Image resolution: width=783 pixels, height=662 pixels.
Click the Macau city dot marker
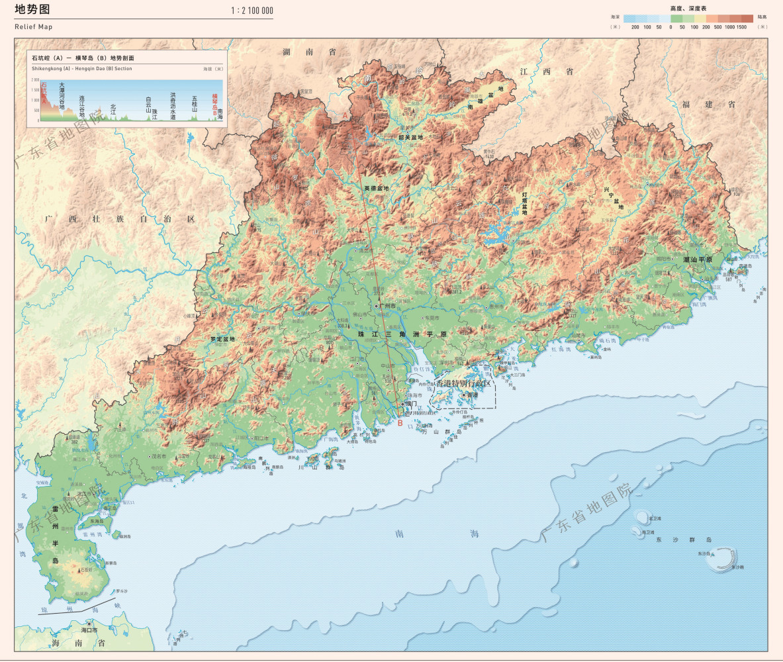(403, 404)
